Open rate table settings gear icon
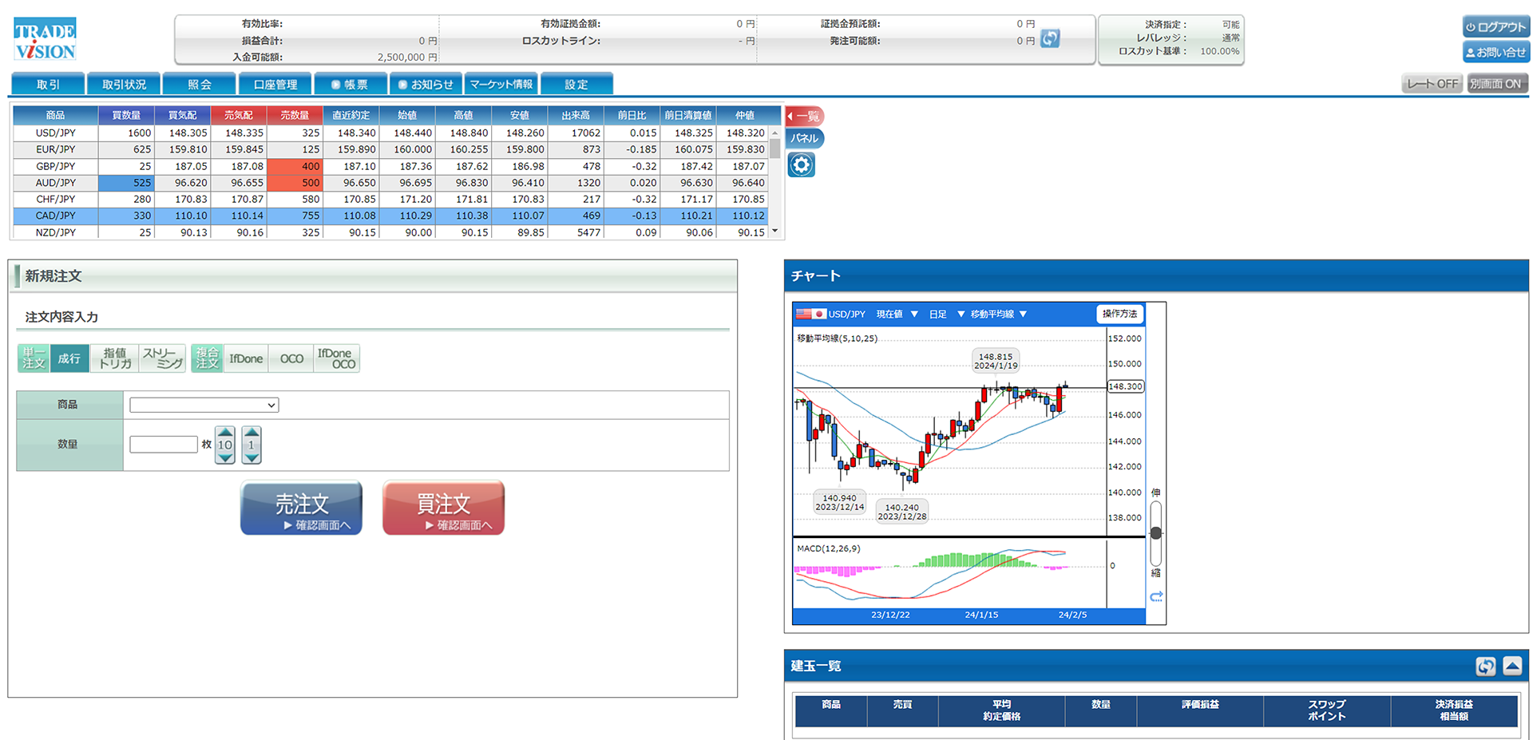Screen dimensions: 1533x740 click(801, 165)
